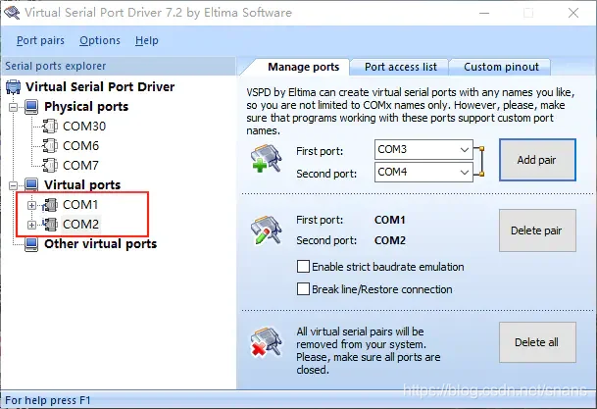This screenshot has height=409, width=597.
Task: Select COM6 in the physical ports tree
Action: pos(80,145)
